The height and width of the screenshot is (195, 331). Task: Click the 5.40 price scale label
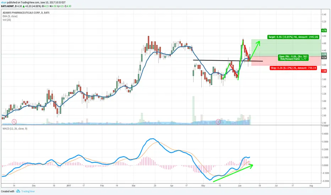pyautogui.click(x=324, y=14)
